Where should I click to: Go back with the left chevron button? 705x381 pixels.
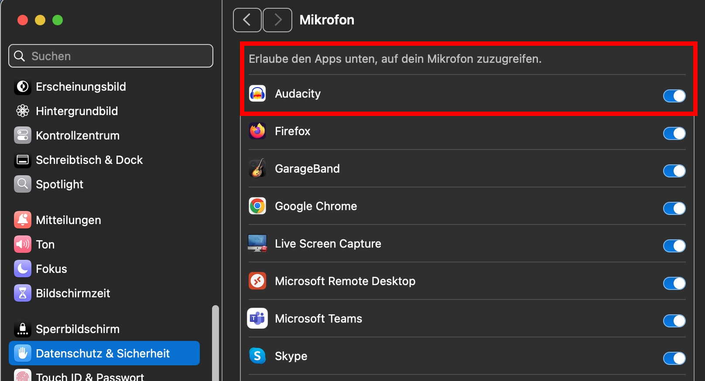[247, 20]
